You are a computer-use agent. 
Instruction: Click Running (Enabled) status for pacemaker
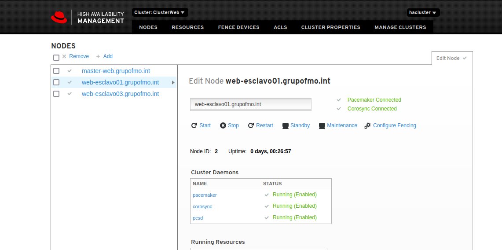[x=294, y=195]
